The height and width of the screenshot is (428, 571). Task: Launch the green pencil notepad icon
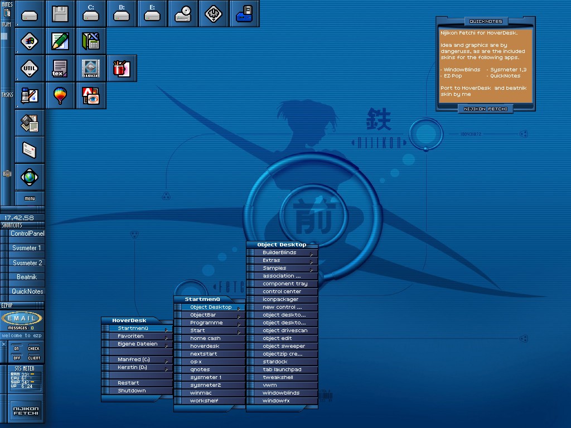pyautogui.click(x=60, y=41)
